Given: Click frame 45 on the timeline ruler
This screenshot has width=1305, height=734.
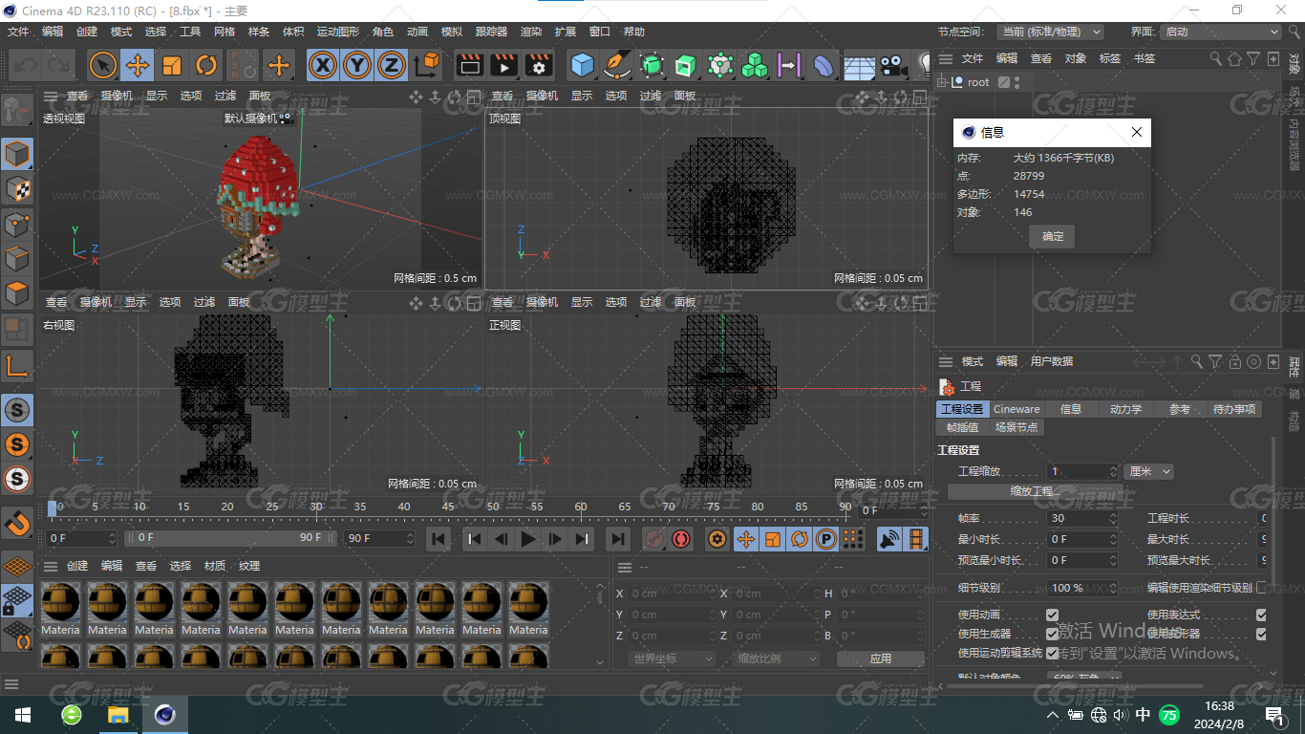Looking at the screenshot, I should pos(448,507).
